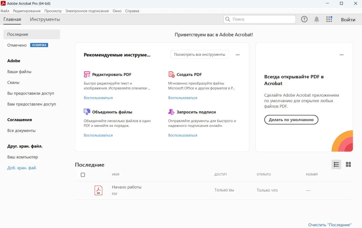Open the Электронное подписание menu

point(87,11)
